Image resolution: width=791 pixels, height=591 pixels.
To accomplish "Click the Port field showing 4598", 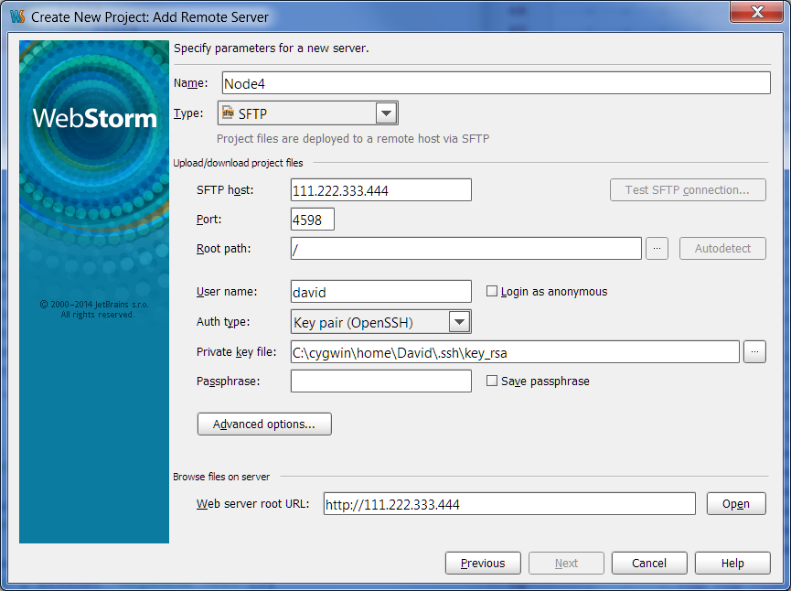I will point(312,219).
